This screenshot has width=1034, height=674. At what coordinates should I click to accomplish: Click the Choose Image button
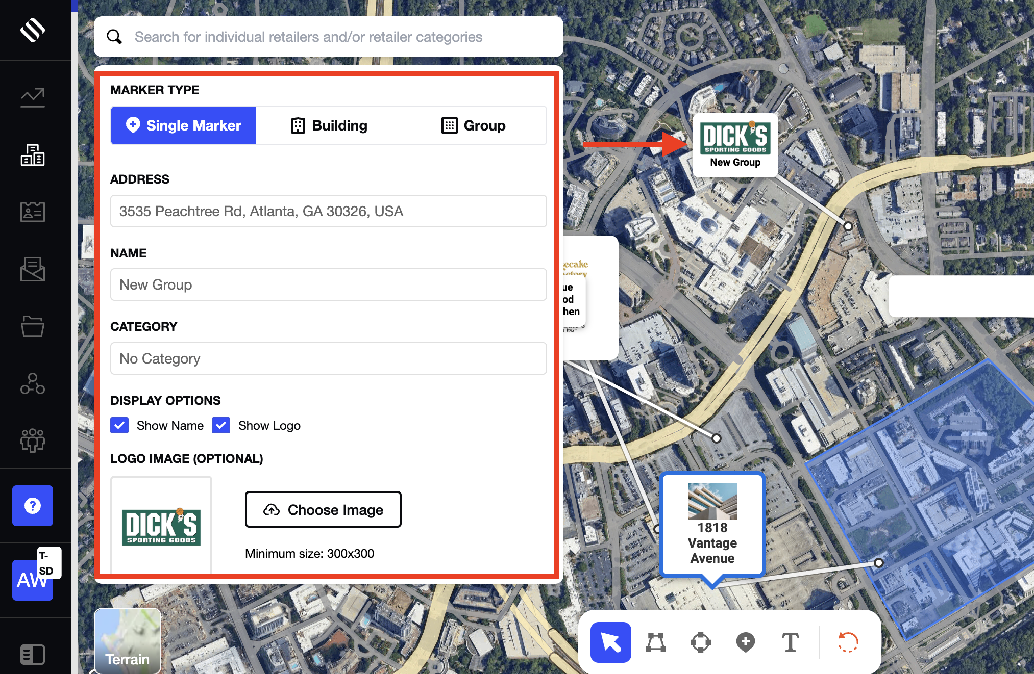pos(323,509)
